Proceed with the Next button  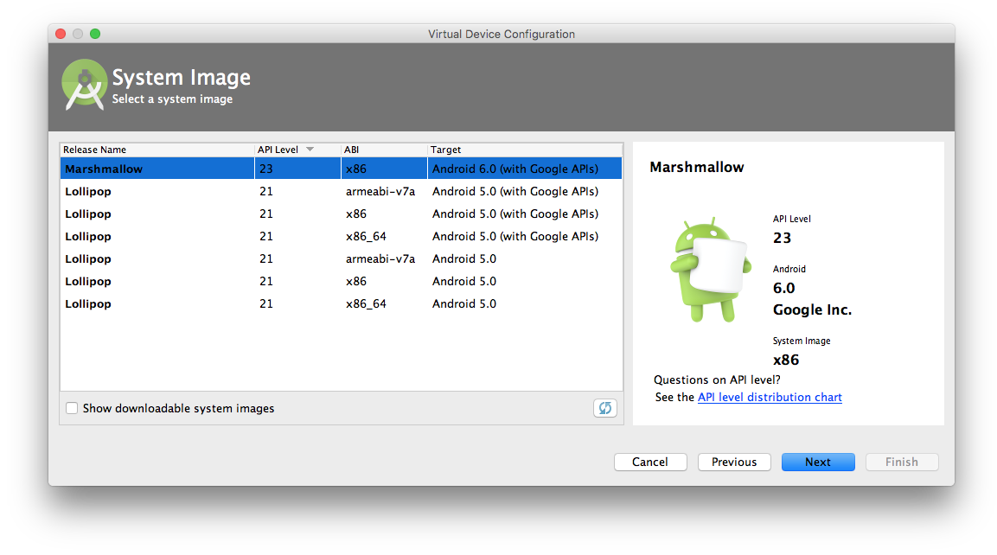818,462
